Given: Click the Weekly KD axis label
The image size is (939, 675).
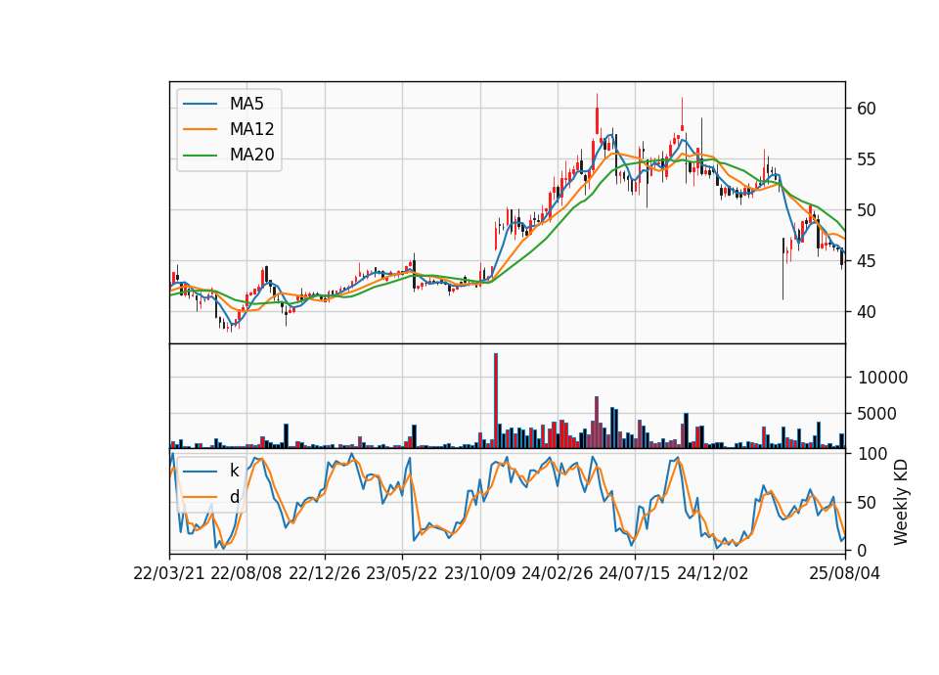Looking at the screenshot, I should pos(900,502).
